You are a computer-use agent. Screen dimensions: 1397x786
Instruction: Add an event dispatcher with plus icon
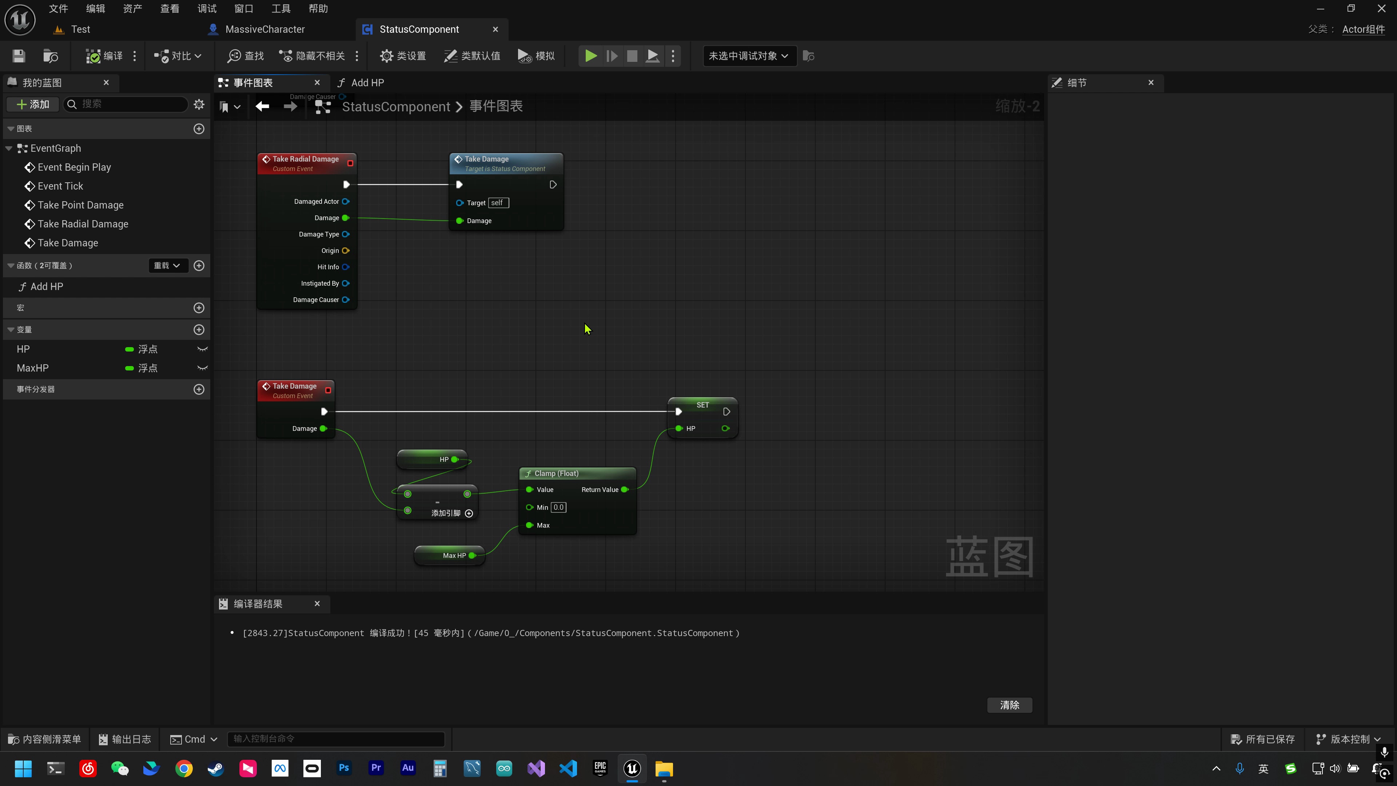pyautogui.click(x=199, y=389)
